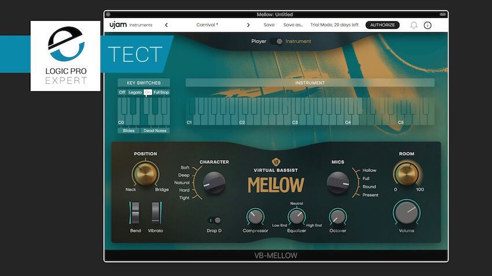492x276 pixels.
Task: Go to the next preset with right chevron
Action: 248,25
